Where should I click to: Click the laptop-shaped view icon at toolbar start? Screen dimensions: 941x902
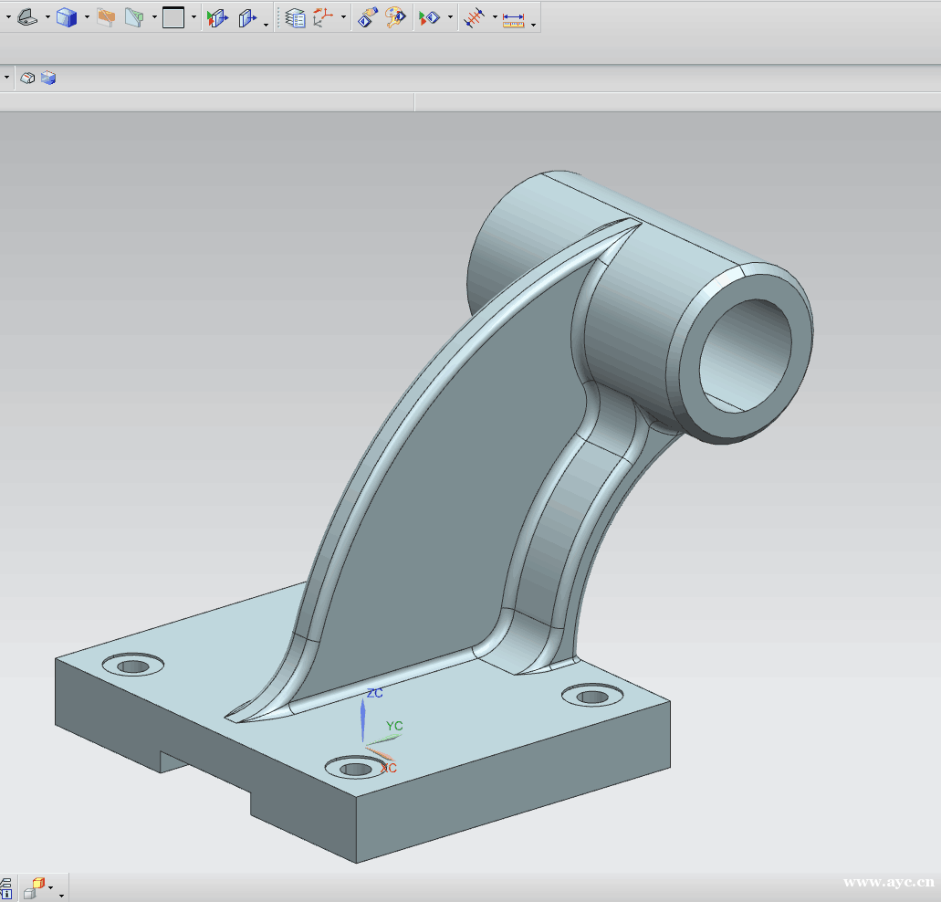tap(27, 17)
